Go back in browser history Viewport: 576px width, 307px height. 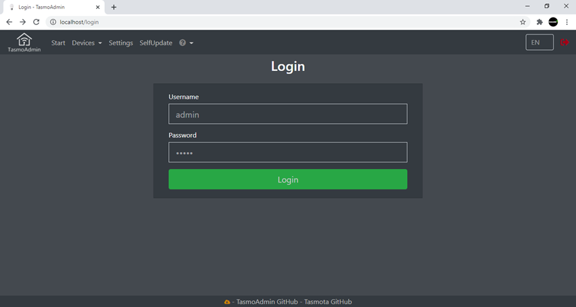9,22
